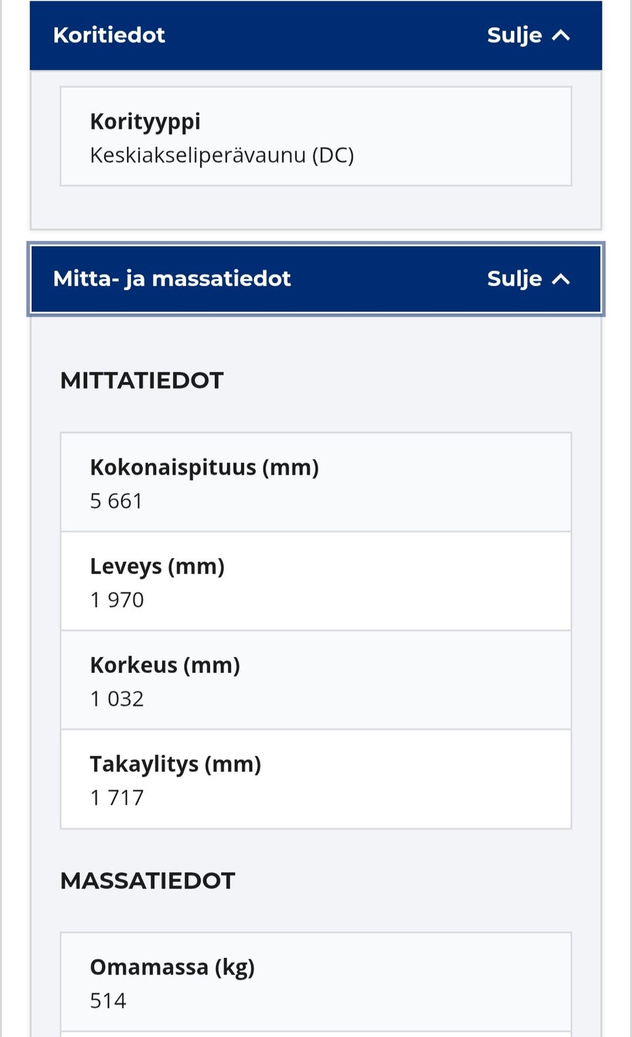Select the Korityyppi field label
The image size is (632, 1037).
click(145, 122)
